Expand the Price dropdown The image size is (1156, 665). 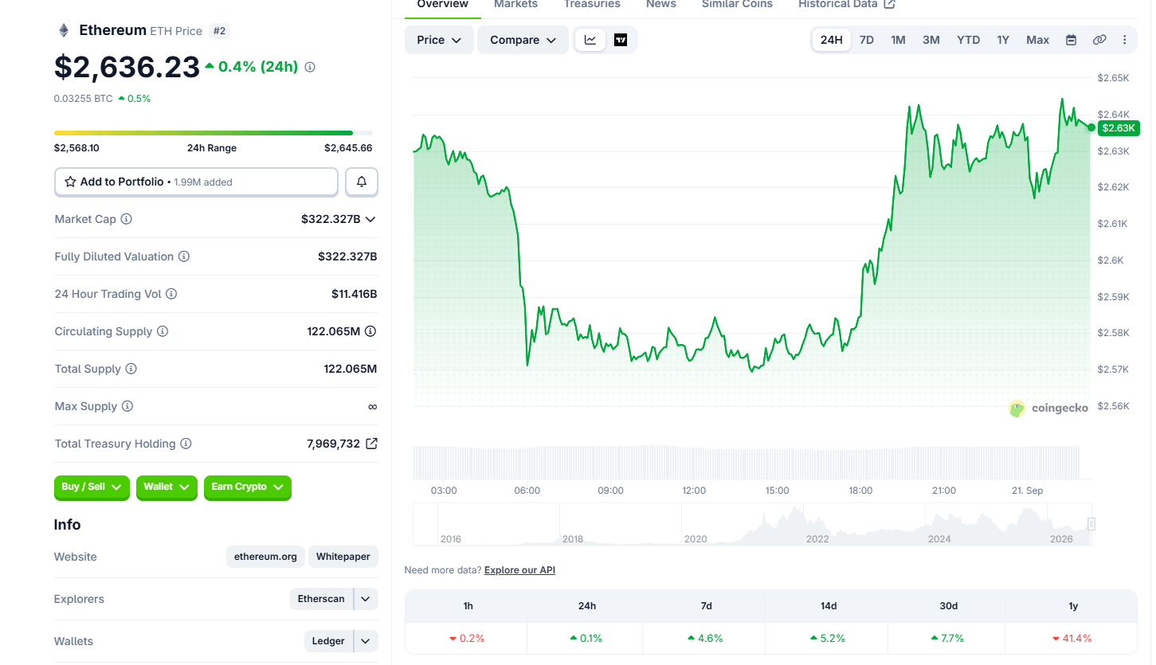click(439, 40)
